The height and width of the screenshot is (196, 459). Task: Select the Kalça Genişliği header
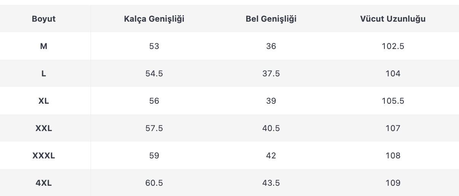(154, 19)
